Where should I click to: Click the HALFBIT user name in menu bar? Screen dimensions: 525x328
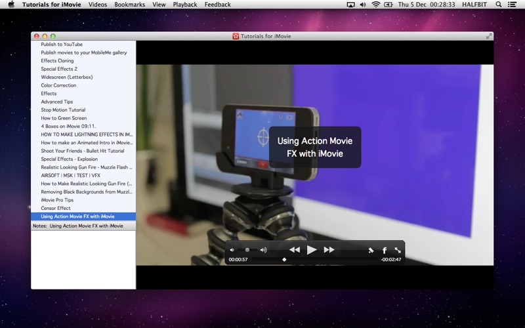474,5
